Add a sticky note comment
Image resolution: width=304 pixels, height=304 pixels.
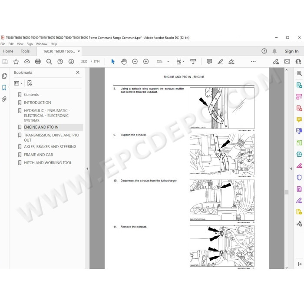(x=209, y=62)
